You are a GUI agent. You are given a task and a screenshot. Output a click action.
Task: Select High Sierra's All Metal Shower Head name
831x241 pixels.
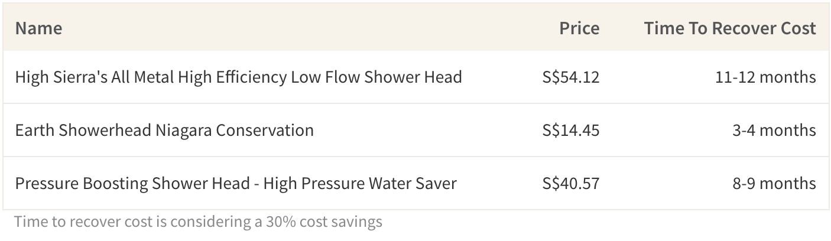238,77
